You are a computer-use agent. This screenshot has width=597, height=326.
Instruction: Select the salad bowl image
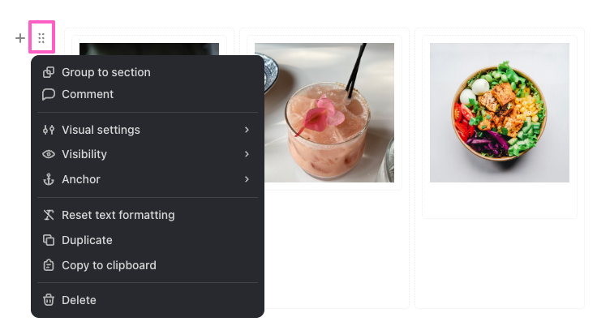[x=500, y=113]
